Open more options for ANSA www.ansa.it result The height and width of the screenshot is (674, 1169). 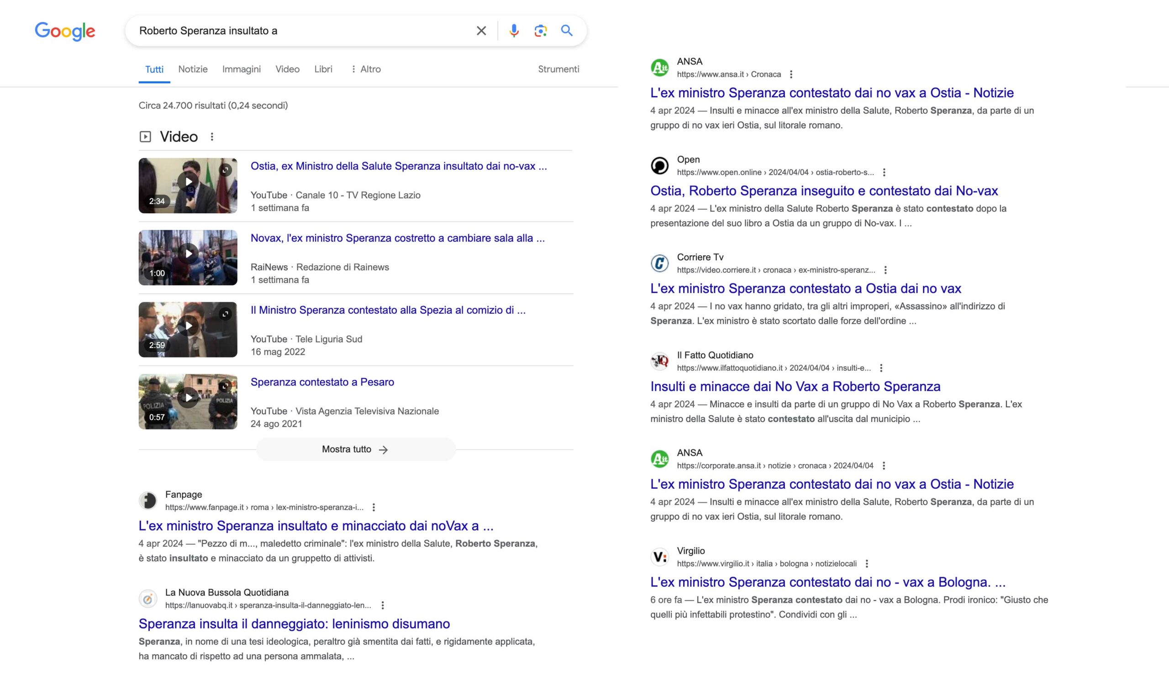click(791, 74)
